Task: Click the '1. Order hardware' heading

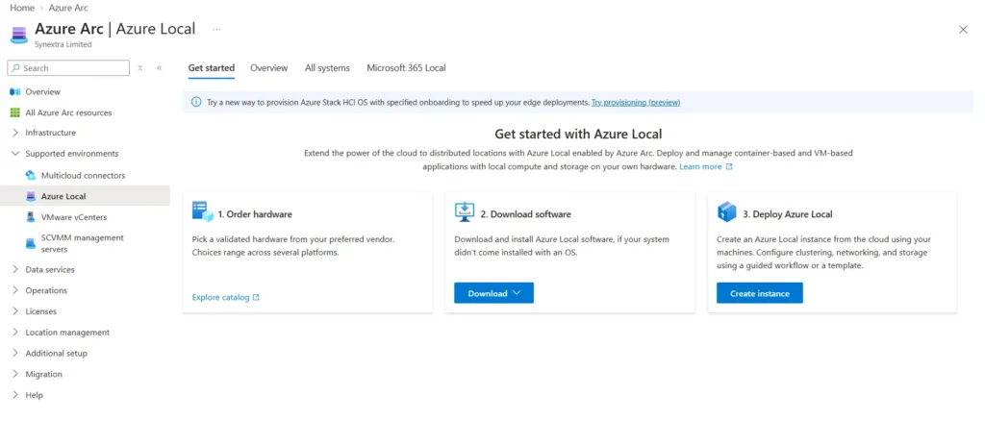Action: click(x=255, y=214)
